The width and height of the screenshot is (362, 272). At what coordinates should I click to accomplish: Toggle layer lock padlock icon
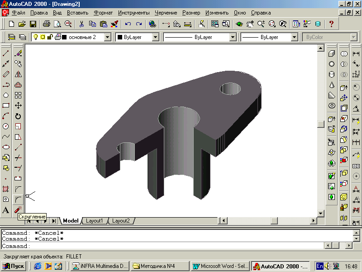tap(50, 37)
